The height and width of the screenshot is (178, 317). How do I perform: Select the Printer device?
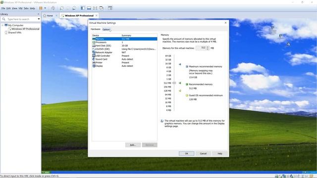[124, 63]
